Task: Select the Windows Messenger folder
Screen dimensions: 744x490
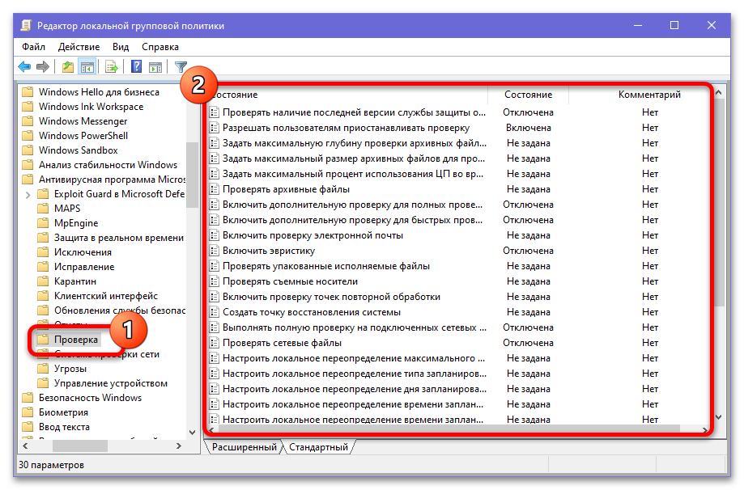Action: coord(83,121)
